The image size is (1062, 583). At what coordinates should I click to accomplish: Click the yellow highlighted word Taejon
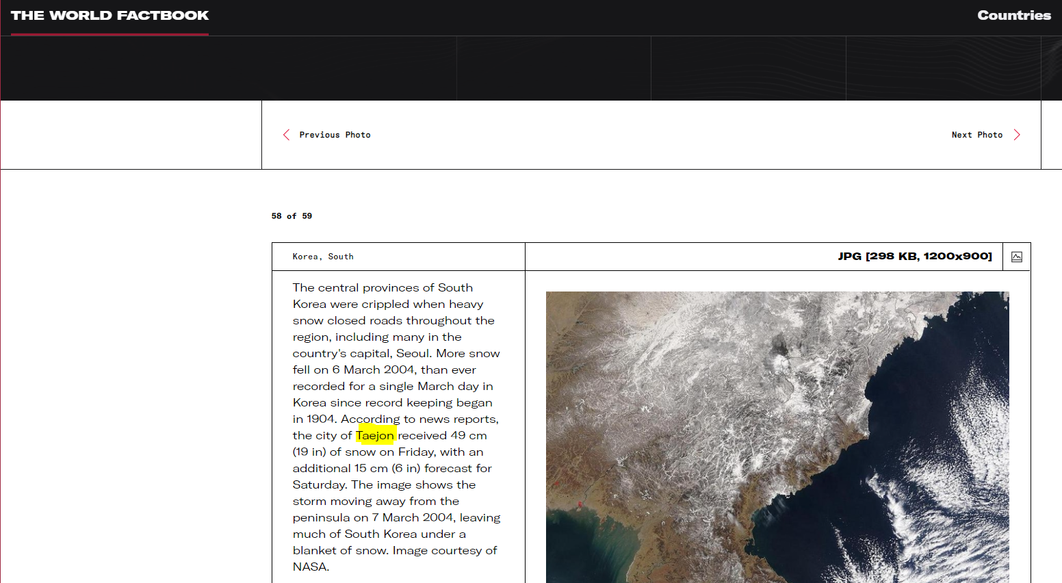pos(375,435)
